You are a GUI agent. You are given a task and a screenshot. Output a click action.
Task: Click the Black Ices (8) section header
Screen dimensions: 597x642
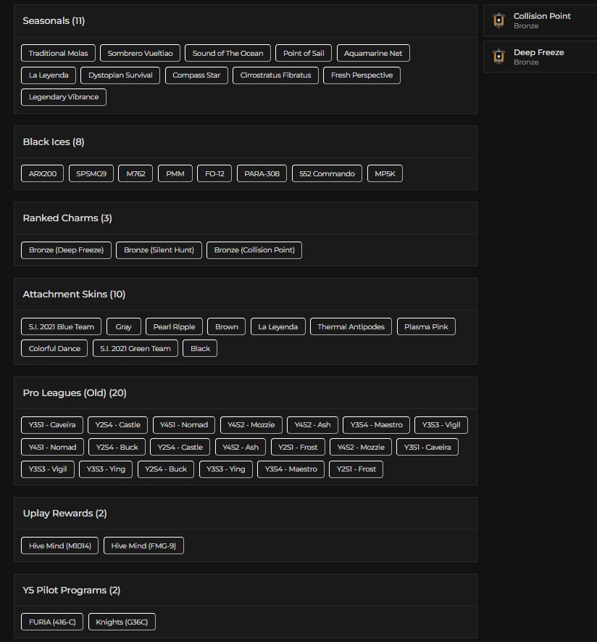click(x=54, y=142)
